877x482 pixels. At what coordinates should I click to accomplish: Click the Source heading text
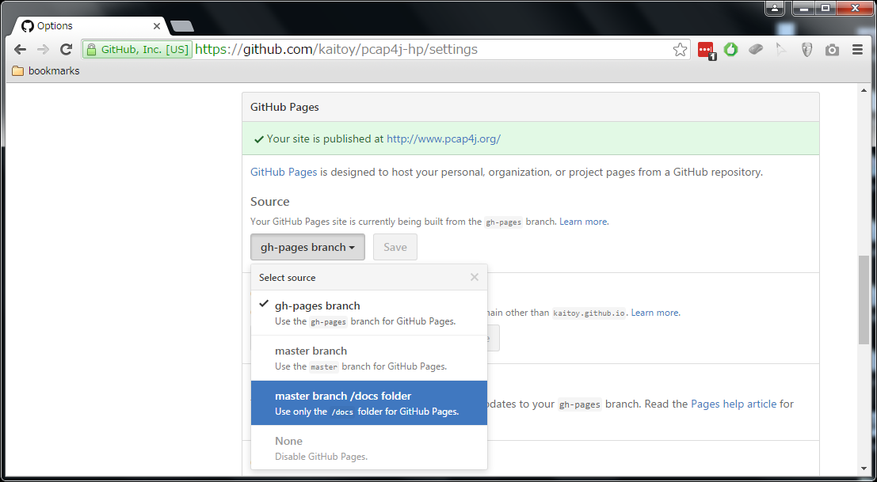(270, 202)
